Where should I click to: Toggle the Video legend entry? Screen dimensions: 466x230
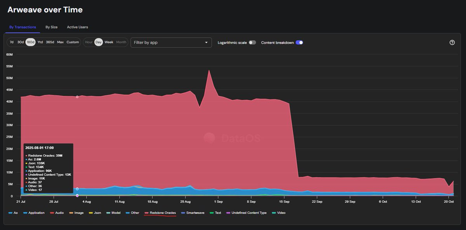(279, 213)
